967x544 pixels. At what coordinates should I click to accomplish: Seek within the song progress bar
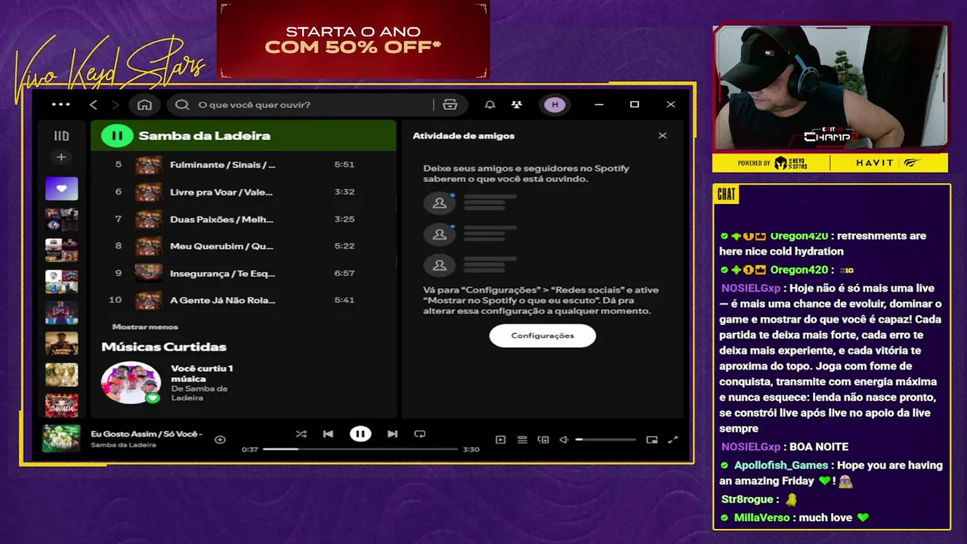[x=360, y=449]
